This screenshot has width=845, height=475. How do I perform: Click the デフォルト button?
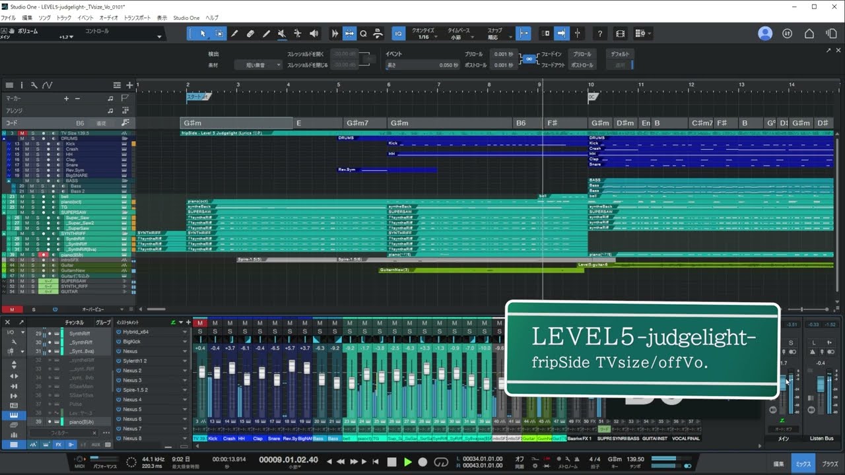click(620, 54)
